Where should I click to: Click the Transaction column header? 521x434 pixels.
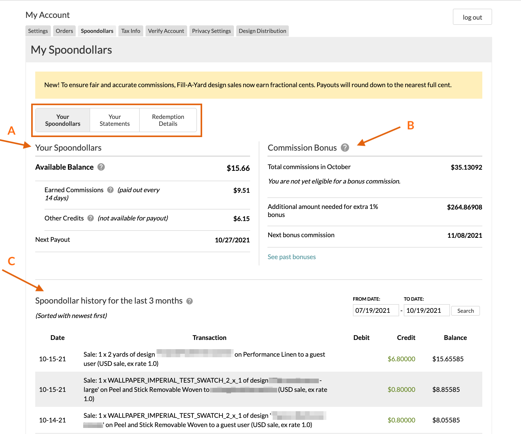(x=209, y=338)
